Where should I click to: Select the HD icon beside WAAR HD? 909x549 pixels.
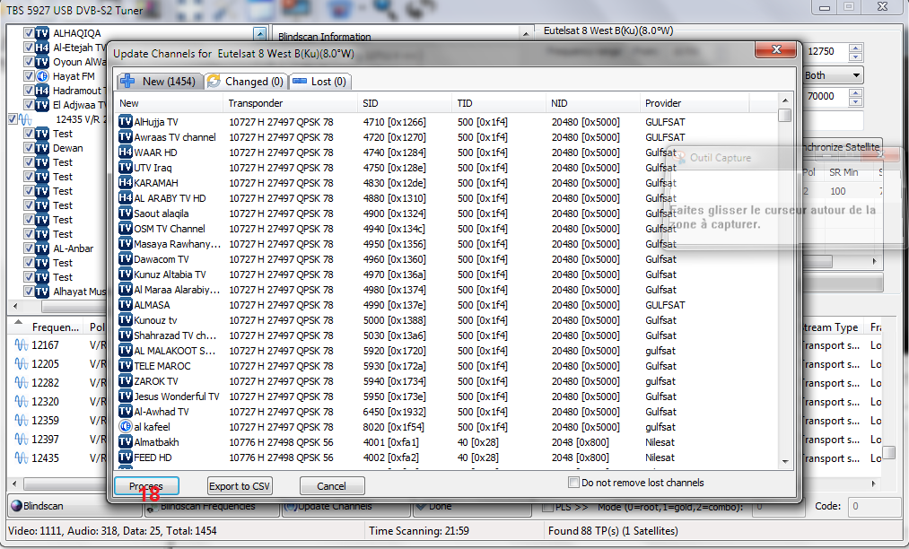click(126, 152)
